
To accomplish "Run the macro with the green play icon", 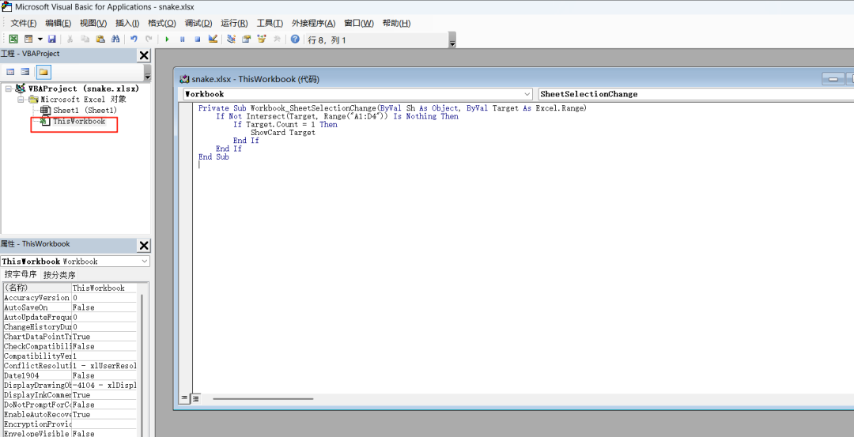I will [167, 40].
